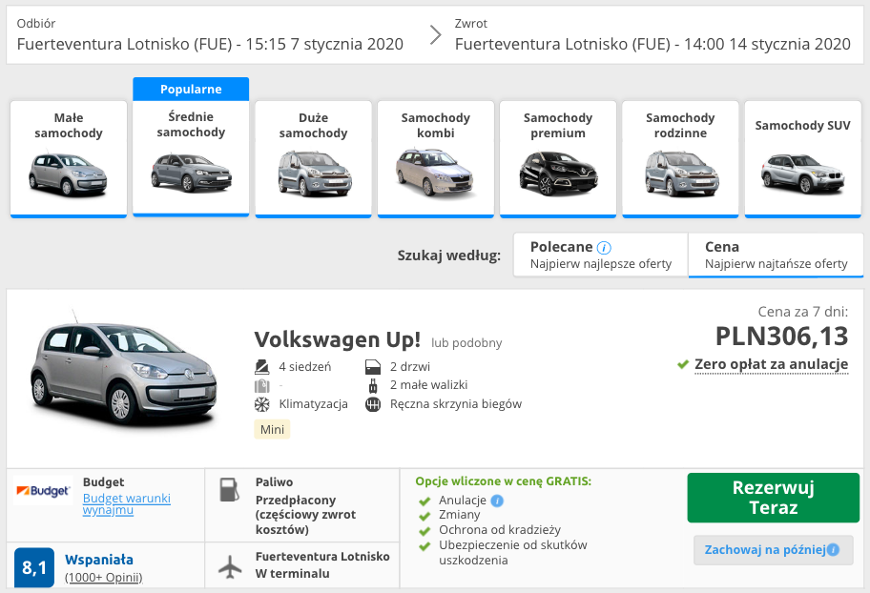Click the 8,1 rating badge
The image size is (870, 593).
point(34,567)
